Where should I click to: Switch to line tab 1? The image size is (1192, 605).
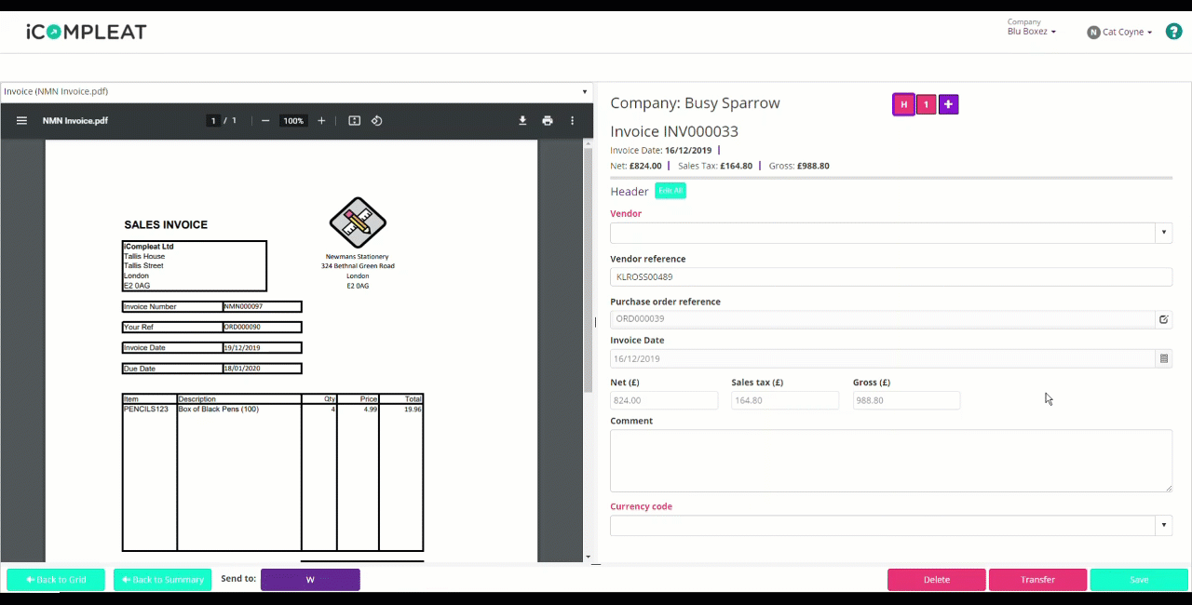point(926,104)
